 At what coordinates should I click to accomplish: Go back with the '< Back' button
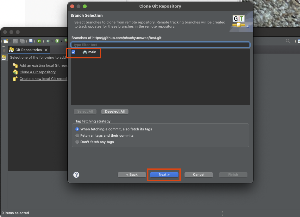(x=132, y=174)
